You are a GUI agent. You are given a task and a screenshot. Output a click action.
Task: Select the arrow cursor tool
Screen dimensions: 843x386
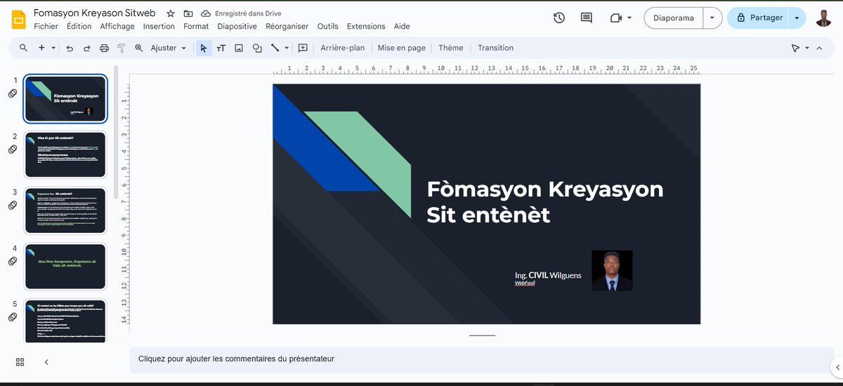[x=204, y=48]
